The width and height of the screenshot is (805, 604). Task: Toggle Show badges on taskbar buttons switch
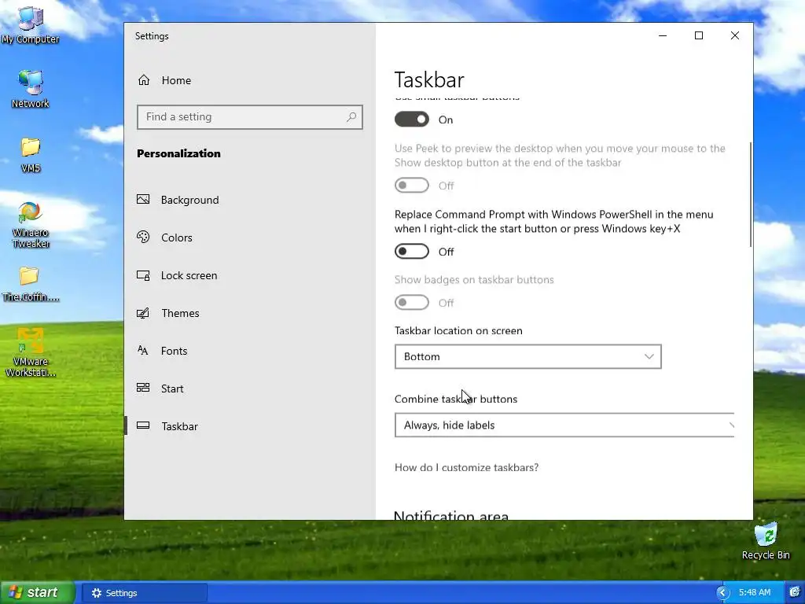pyautogui.click(x=412, y=303)
